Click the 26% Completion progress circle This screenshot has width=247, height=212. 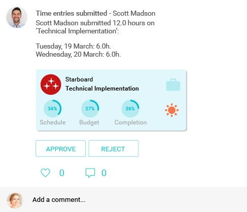coord(130,108)
